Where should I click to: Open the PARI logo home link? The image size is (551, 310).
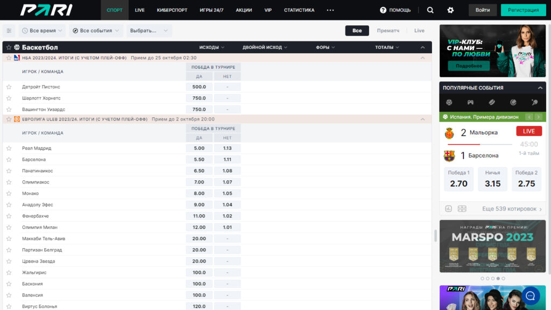click(x=46, y=10)
